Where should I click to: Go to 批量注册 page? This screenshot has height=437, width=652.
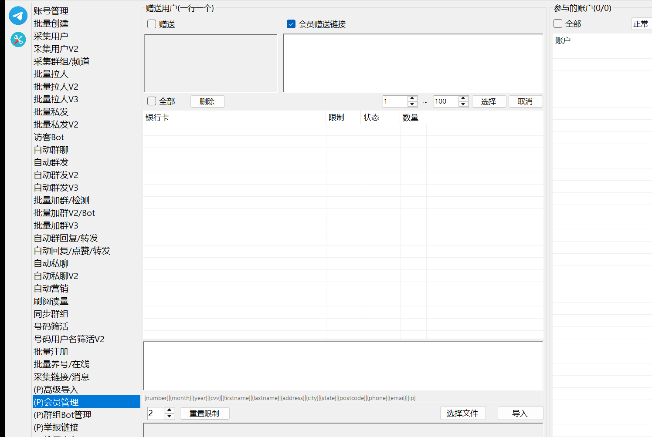(51, 352)
